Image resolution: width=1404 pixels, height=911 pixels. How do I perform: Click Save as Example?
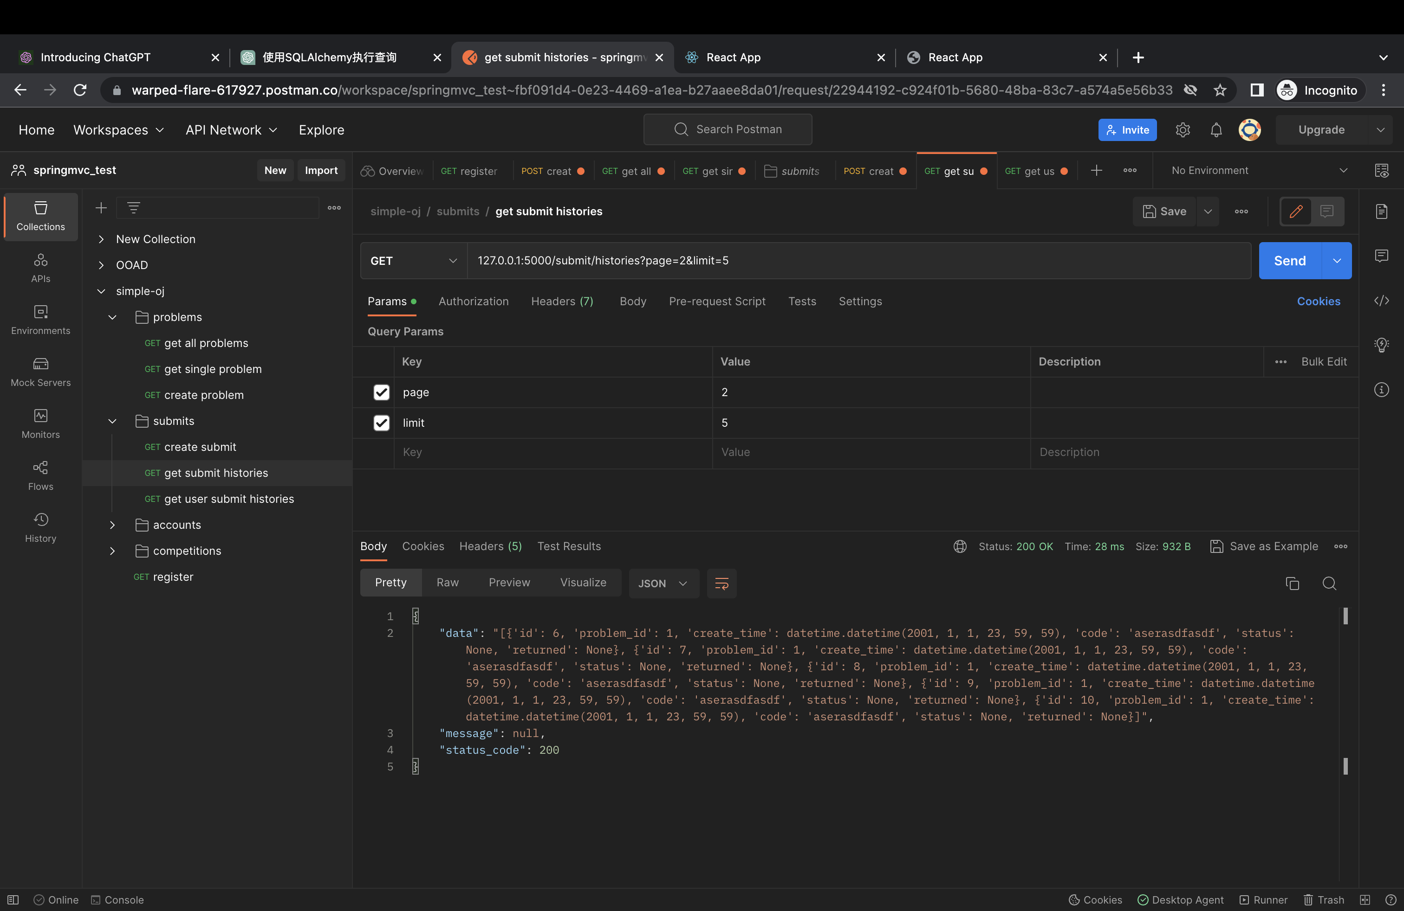click(1264, 546)
